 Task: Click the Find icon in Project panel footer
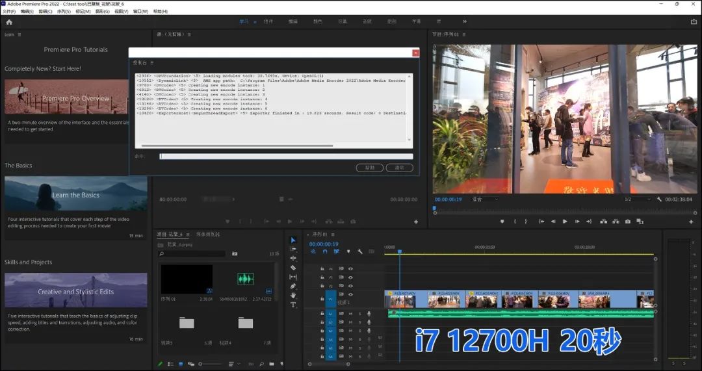point(261,364)
